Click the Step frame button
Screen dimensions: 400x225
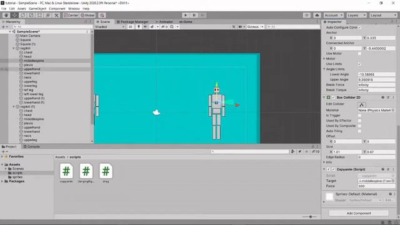(202, 15)
